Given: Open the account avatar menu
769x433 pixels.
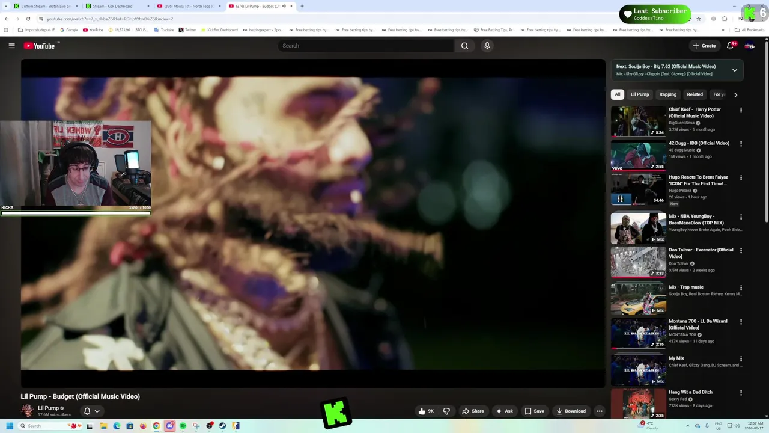Looking at the screenshot, I should (x=749, y=46).
